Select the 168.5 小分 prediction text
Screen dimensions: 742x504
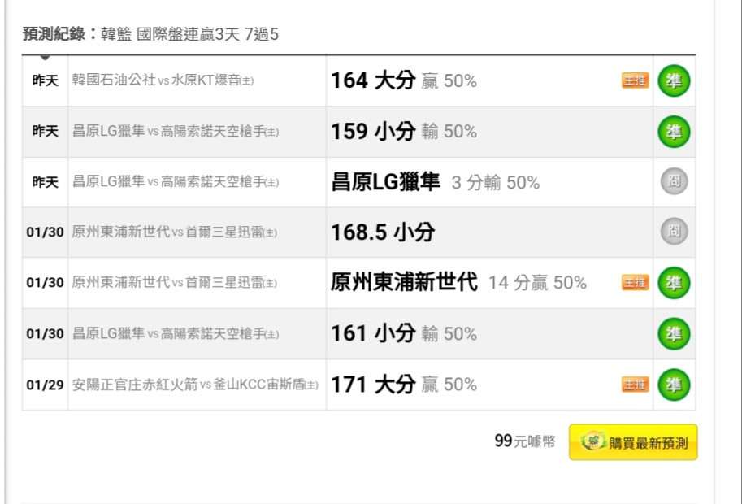[x=383, y=232]
